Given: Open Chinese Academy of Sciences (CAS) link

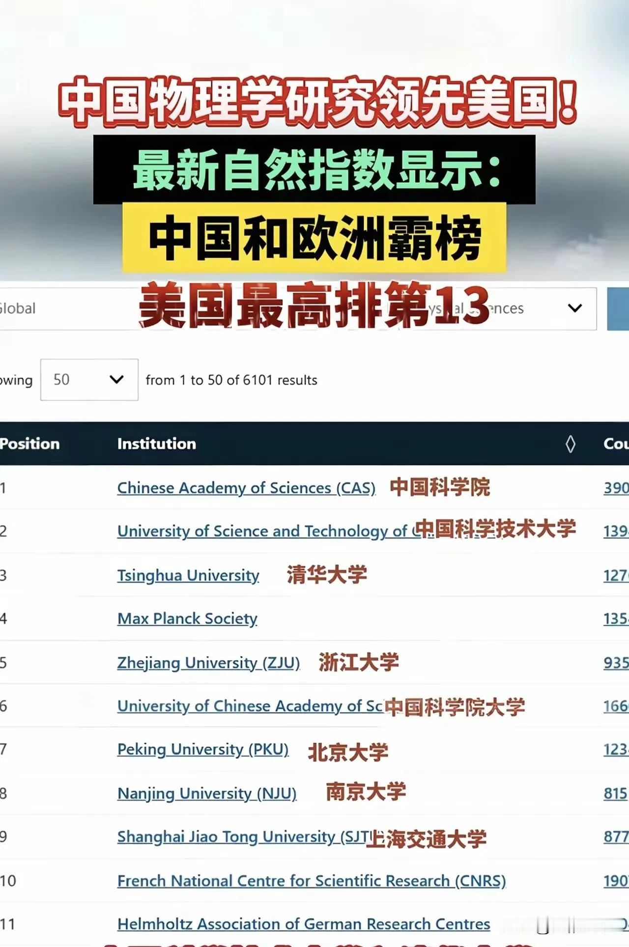Looking at the screenshot, I should point(246,488).
